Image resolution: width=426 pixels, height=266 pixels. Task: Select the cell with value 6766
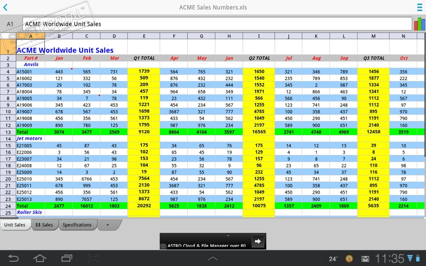coord(87,179)
